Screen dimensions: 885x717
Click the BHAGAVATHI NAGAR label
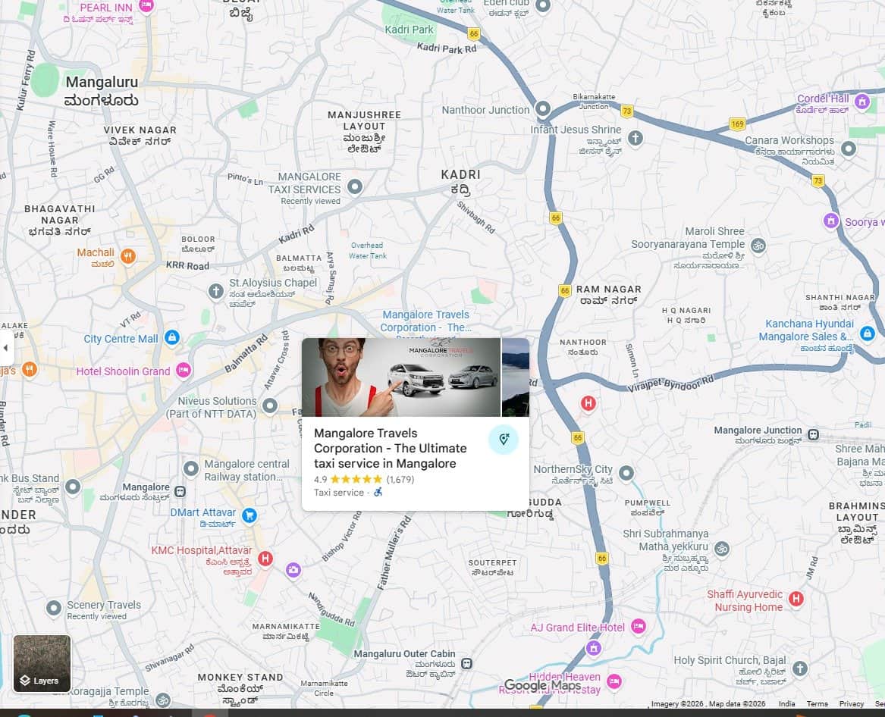coord(60,214)
